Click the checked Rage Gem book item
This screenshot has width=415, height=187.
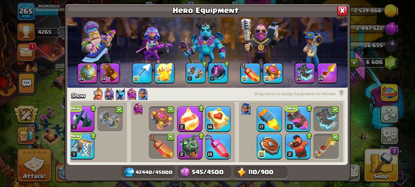click(161, 119)
